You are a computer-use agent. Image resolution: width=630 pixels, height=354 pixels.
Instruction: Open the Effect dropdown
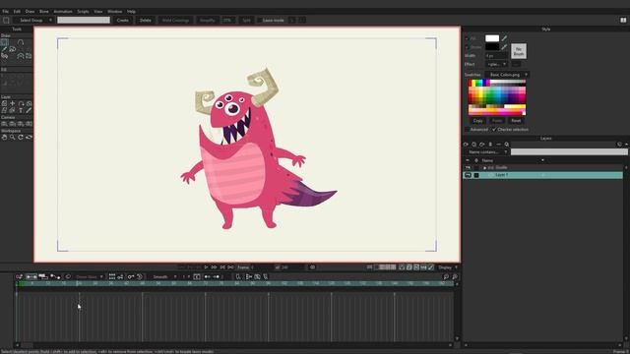496,64
